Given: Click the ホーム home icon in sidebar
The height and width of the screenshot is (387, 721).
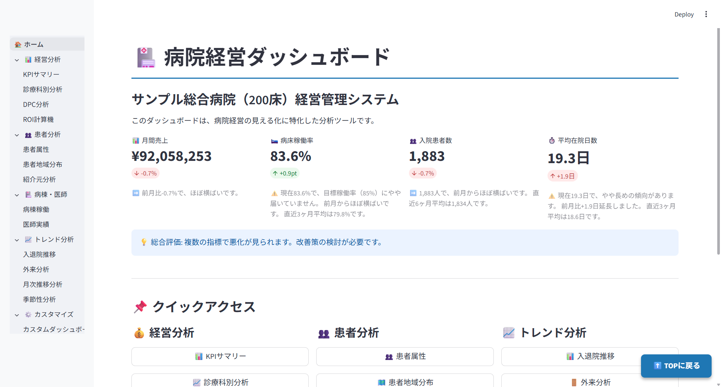Looking at the screenshot, I should coord(18,44).
